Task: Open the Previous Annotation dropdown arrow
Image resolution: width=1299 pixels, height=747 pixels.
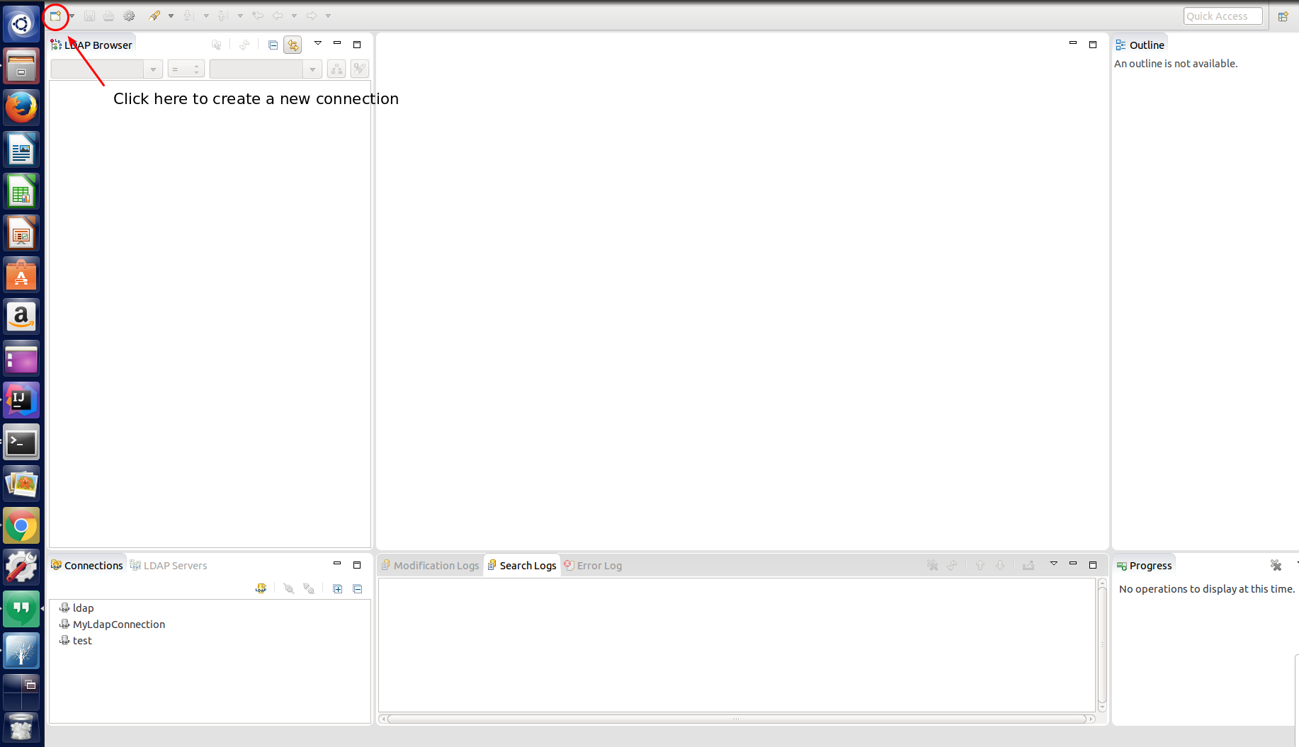Action: (240, 16)
